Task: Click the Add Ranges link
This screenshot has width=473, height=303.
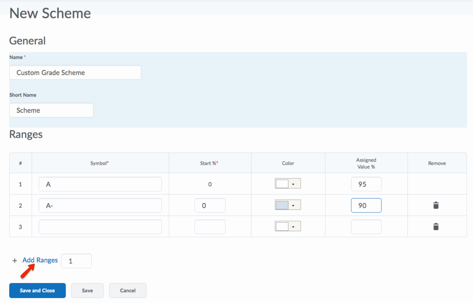Action: click(x=40, y=260)
